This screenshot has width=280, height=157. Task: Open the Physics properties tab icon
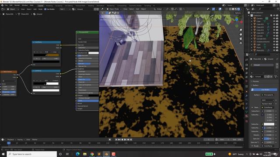247,104
